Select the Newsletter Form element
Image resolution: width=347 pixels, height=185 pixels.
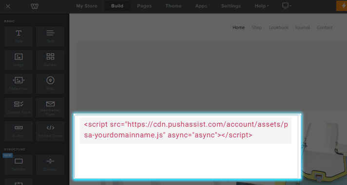[x=50, y=107]
